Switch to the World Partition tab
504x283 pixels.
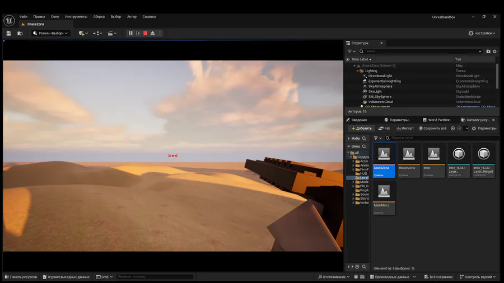436,120
